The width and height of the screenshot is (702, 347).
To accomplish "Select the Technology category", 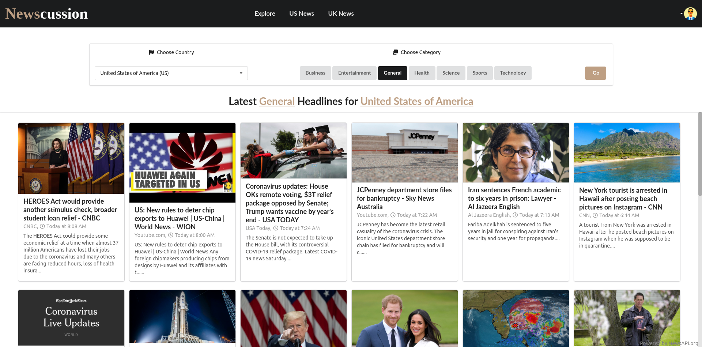I will click(x=513, y=73).
